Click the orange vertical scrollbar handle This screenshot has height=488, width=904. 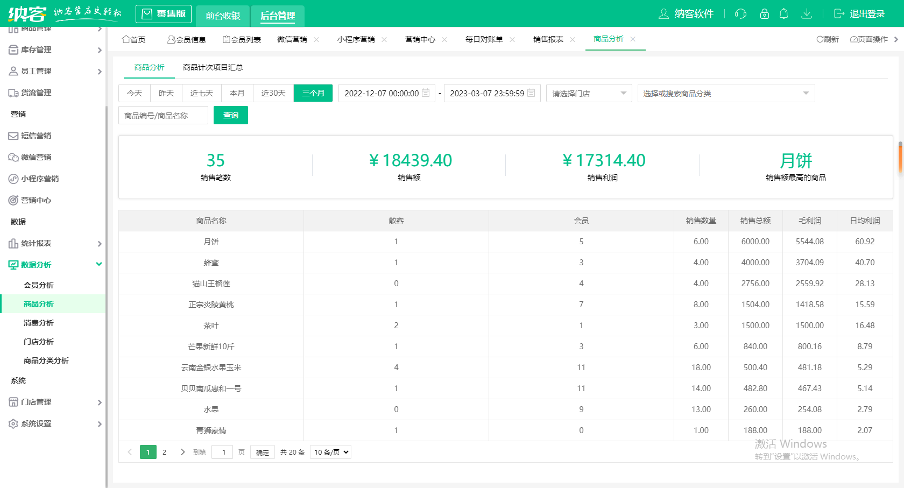pos(900,157)
